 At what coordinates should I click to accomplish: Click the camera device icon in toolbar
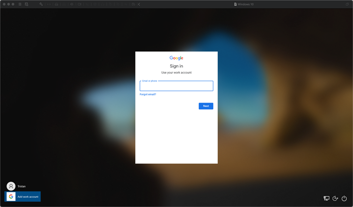pos(80,4)
